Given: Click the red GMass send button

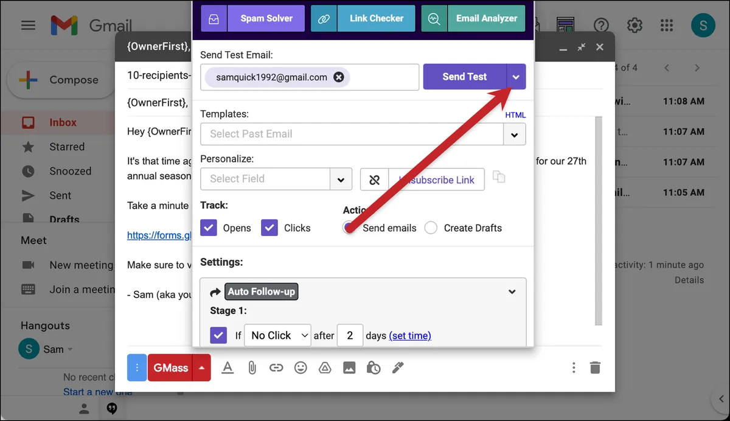Looking at the screenshot, I should point(170,367).
